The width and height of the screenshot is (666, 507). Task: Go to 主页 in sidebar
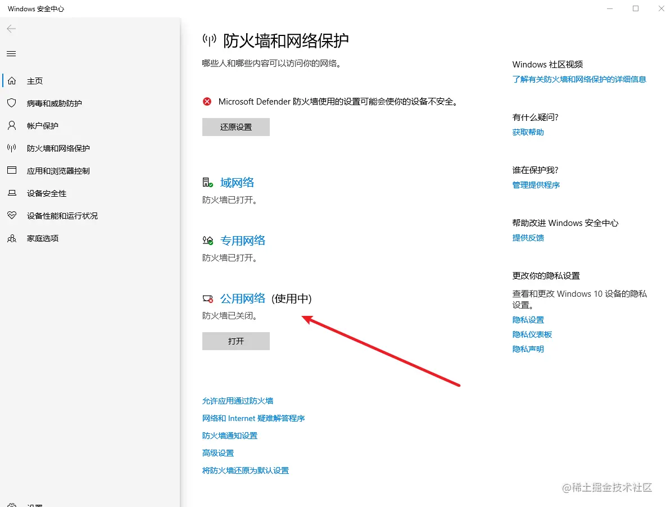pos(35,81)
